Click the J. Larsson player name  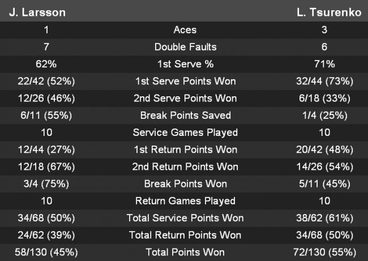[37, 12]
